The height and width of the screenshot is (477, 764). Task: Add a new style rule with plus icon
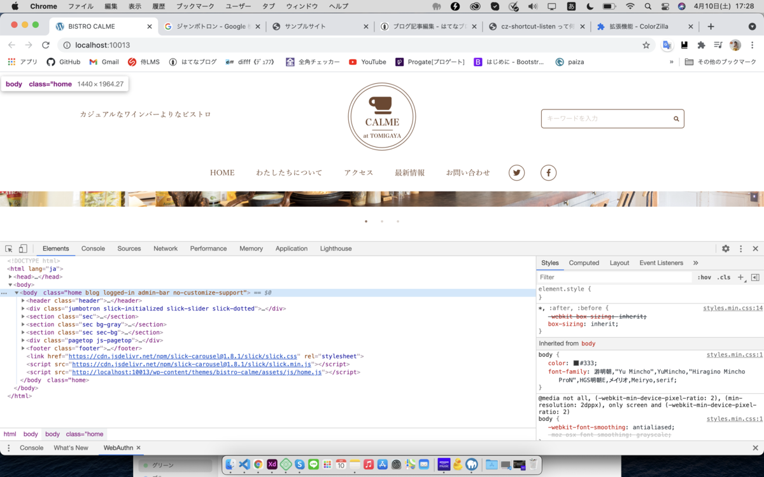click(740, 277)
